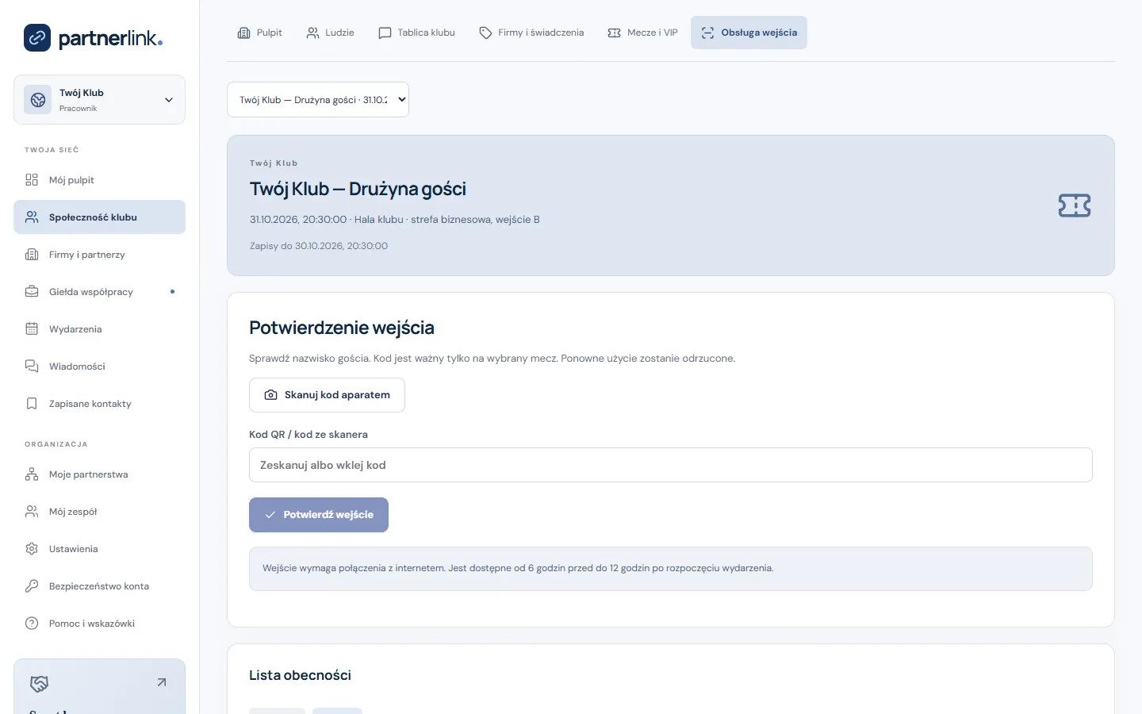This screenshot has width=1142, height=714.
Task: Open the Twój Klub organization switcher
Action: click(99, 100)
